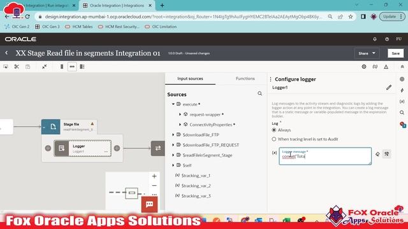Open the HCM Tables bookmark

point(79,27)
